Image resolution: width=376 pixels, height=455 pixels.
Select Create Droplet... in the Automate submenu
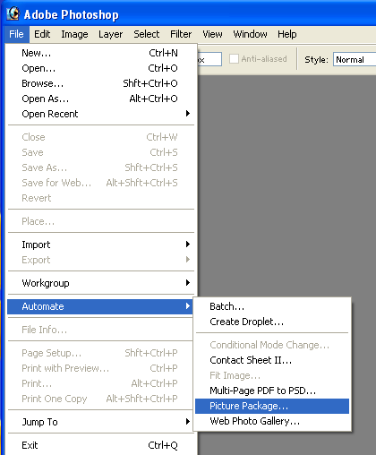tap(272, 322)
